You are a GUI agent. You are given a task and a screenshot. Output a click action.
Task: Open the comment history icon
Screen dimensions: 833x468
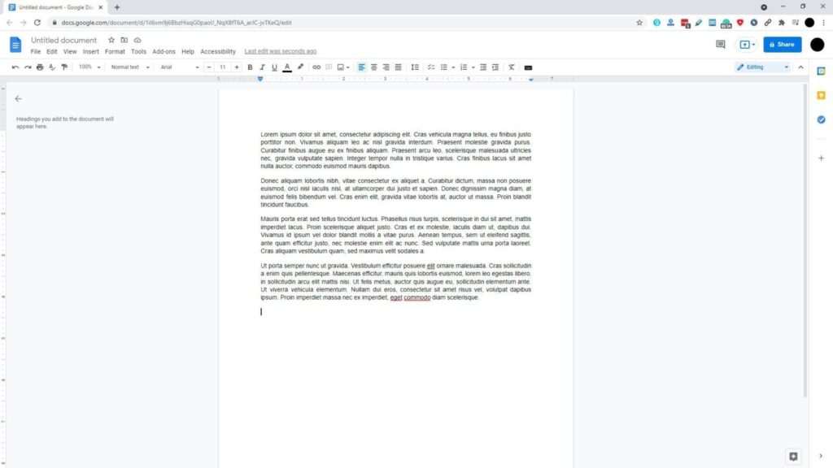721,45
